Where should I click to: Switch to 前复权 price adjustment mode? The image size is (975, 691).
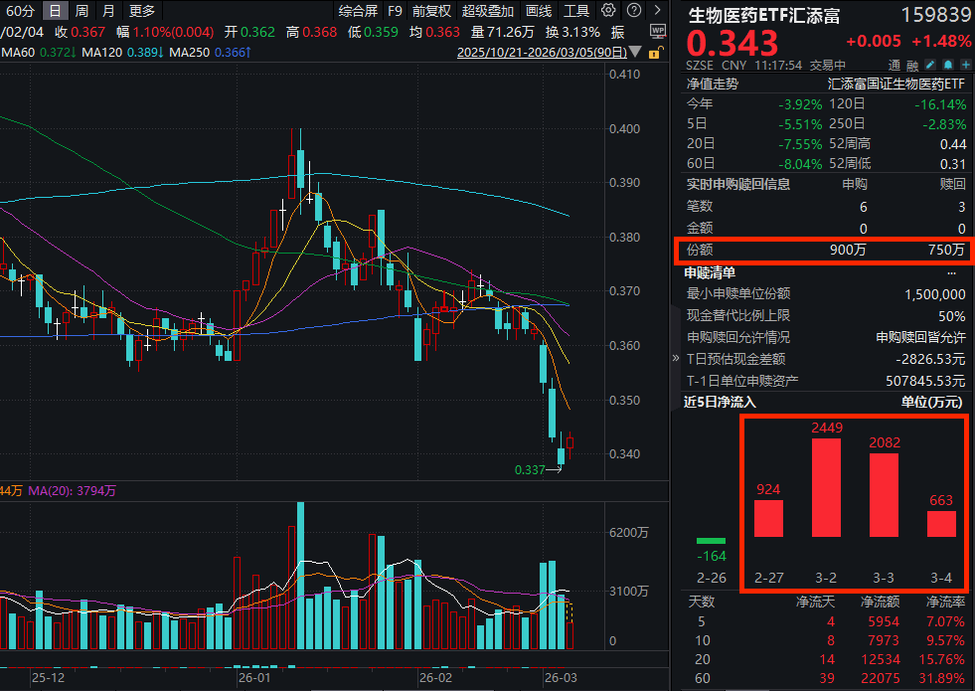pos(431,11)
